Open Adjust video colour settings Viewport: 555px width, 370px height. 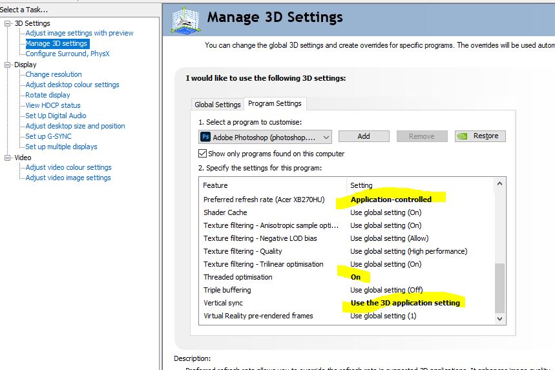tap(68, 167)
